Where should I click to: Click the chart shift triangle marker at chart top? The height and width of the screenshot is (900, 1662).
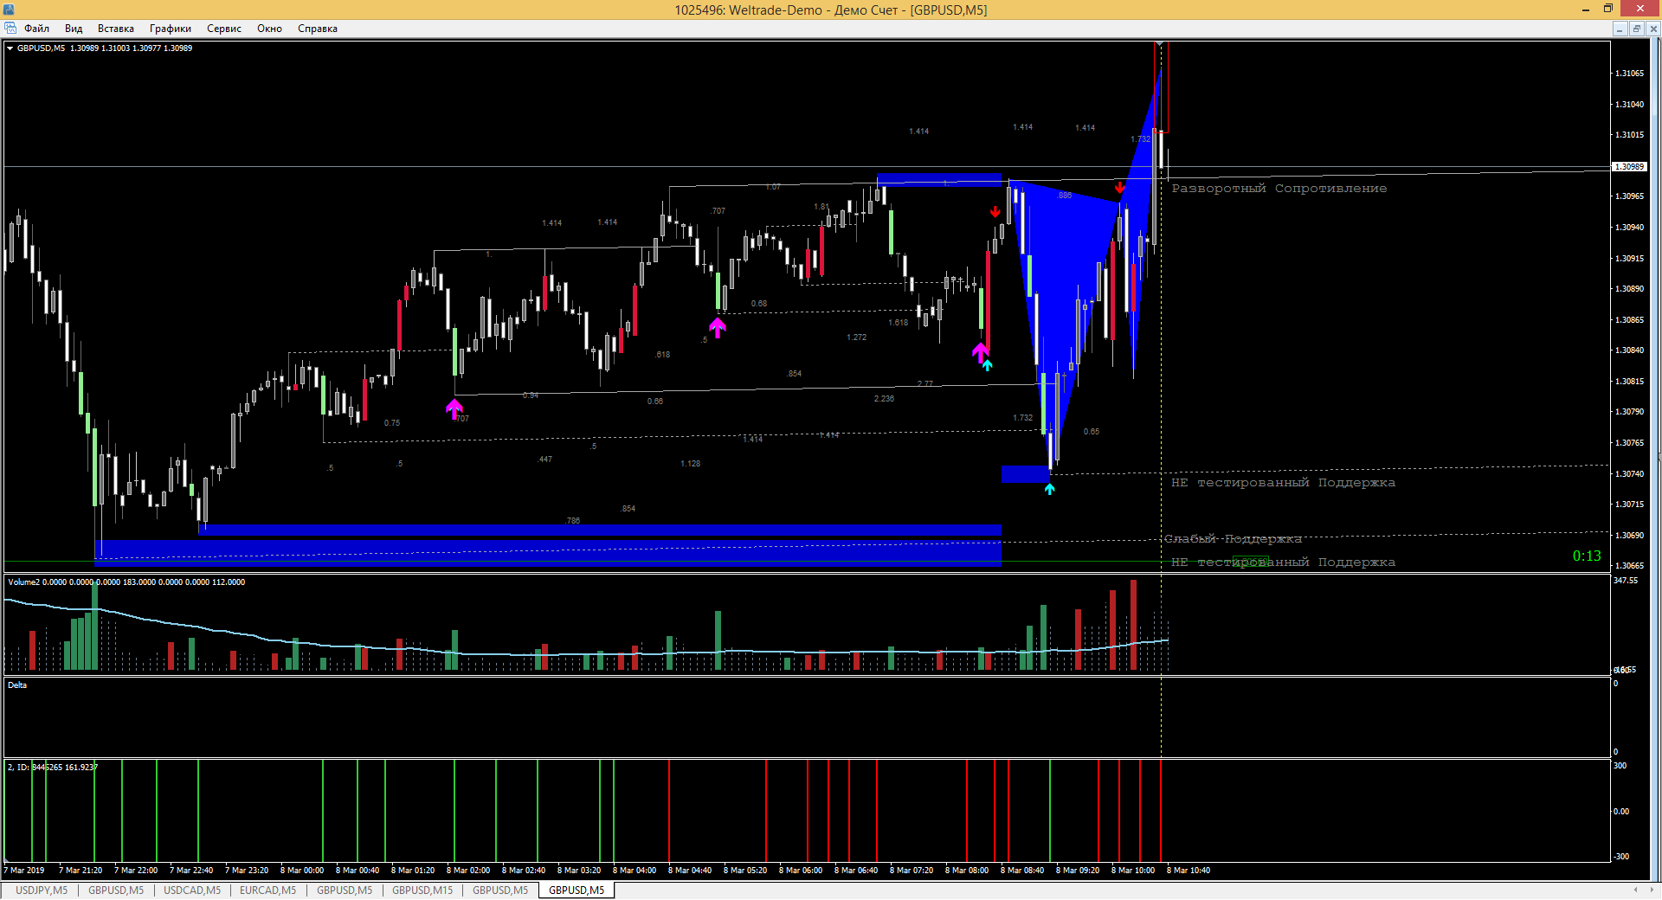1159,43
